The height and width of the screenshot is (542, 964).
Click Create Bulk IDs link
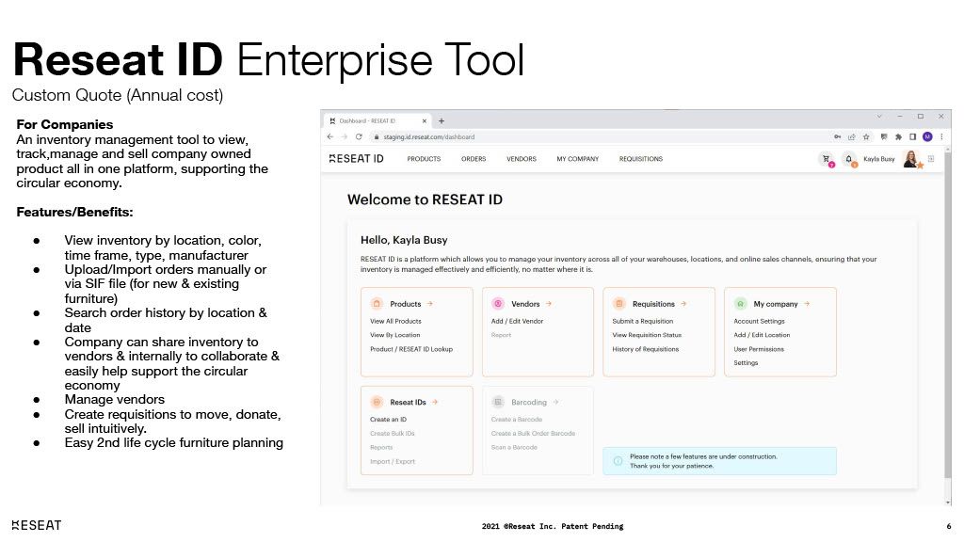tap(393, 434)
